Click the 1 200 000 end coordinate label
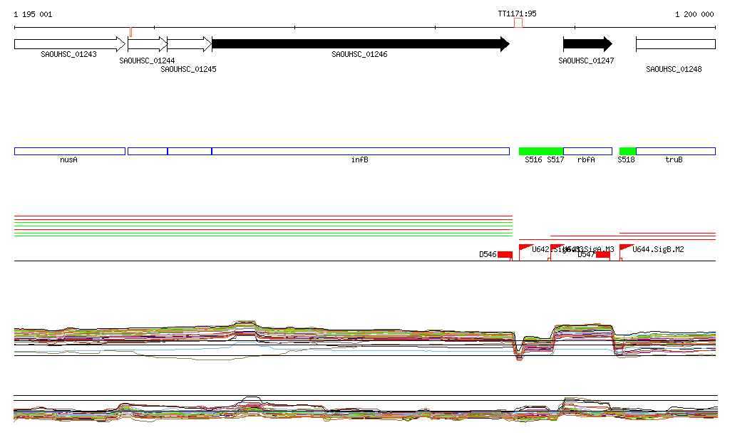730x435 pixels. pyautogui.click(x=694, y=14)
